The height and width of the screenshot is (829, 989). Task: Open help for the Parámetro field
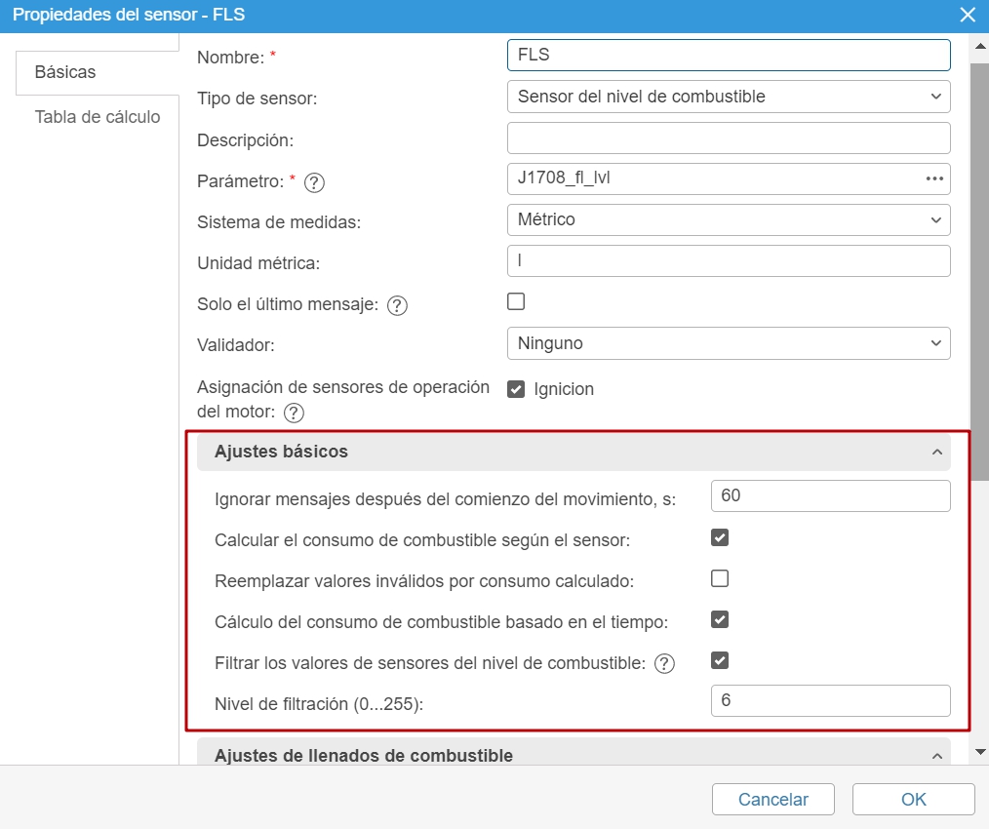click(315, 183)
